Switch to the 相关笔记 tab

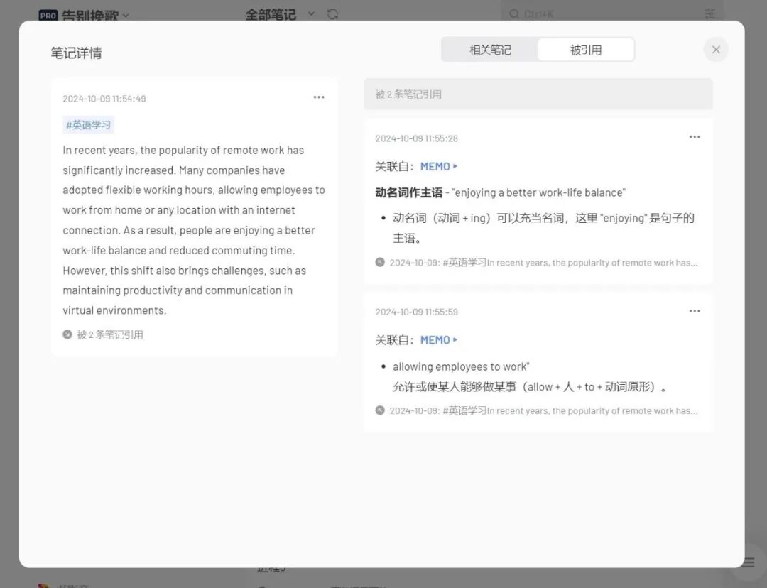coord(490,50)
